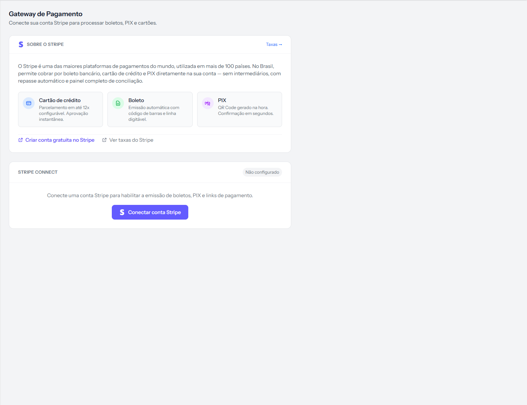Viewport: 527px width, 405px height.
Task: Open Criar conta gratuita no Stripe link
Action: coord(56,140)
